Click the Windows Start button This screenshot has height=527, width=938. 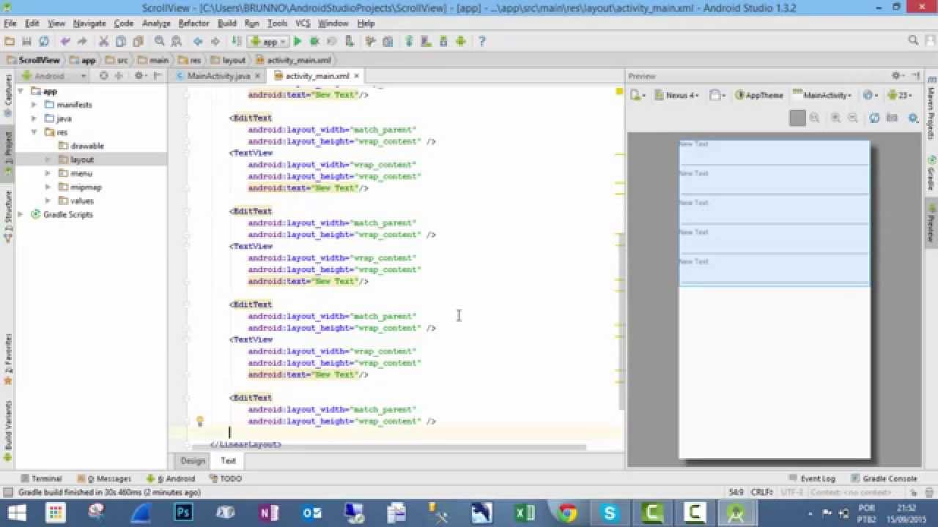tap(16, 512)
